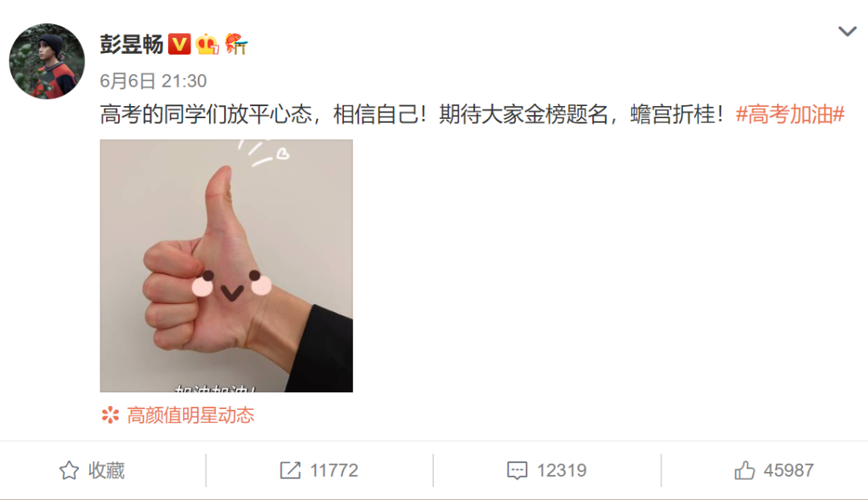
Task: Toggle like with the thumbs-up icon
Action: tap(744, 470)
